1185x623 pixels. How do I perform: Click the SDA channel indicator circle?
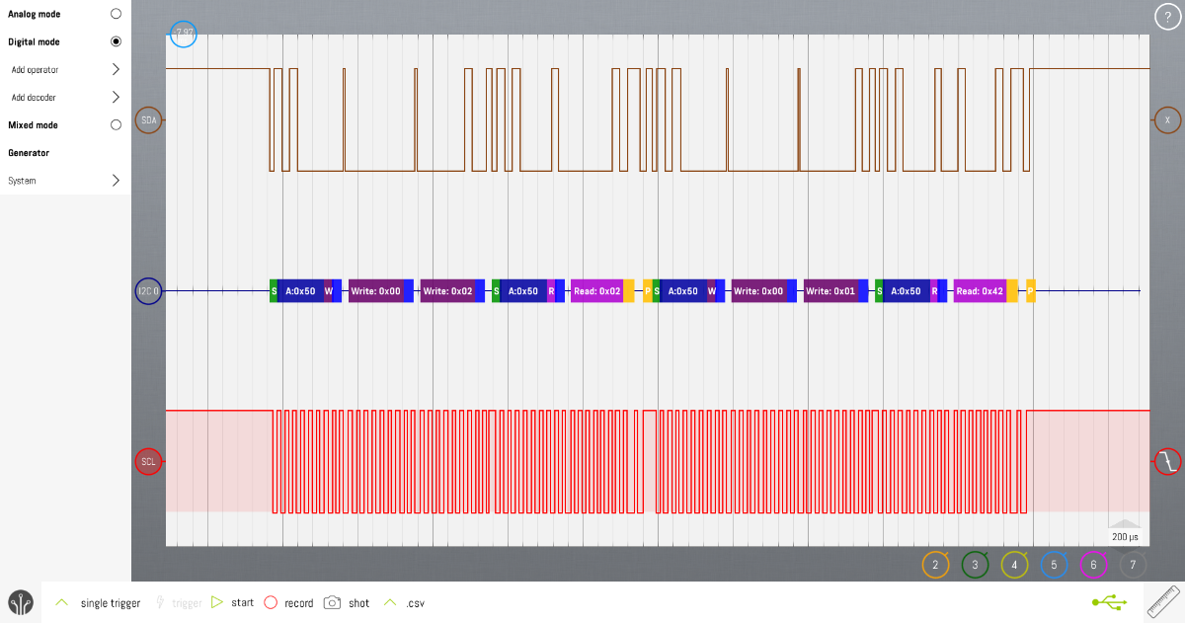pos(149,120)
